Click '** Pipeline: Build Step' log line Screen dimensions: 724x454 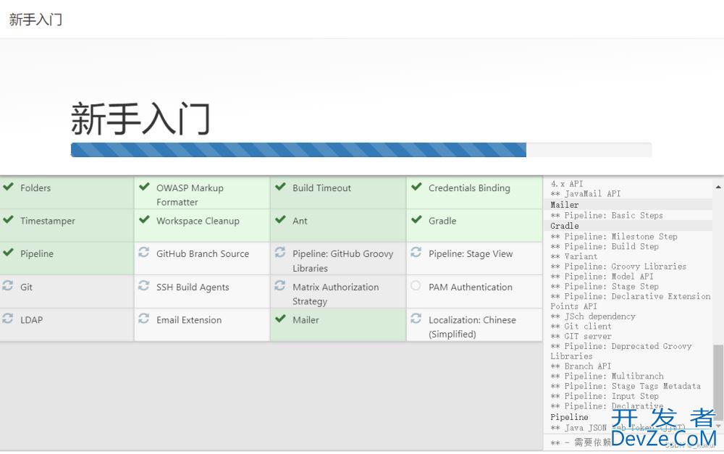point(605,247)
